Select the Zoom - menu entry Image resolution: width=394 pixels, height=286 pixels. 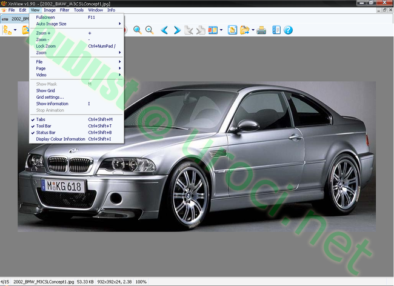pos(76,39)
